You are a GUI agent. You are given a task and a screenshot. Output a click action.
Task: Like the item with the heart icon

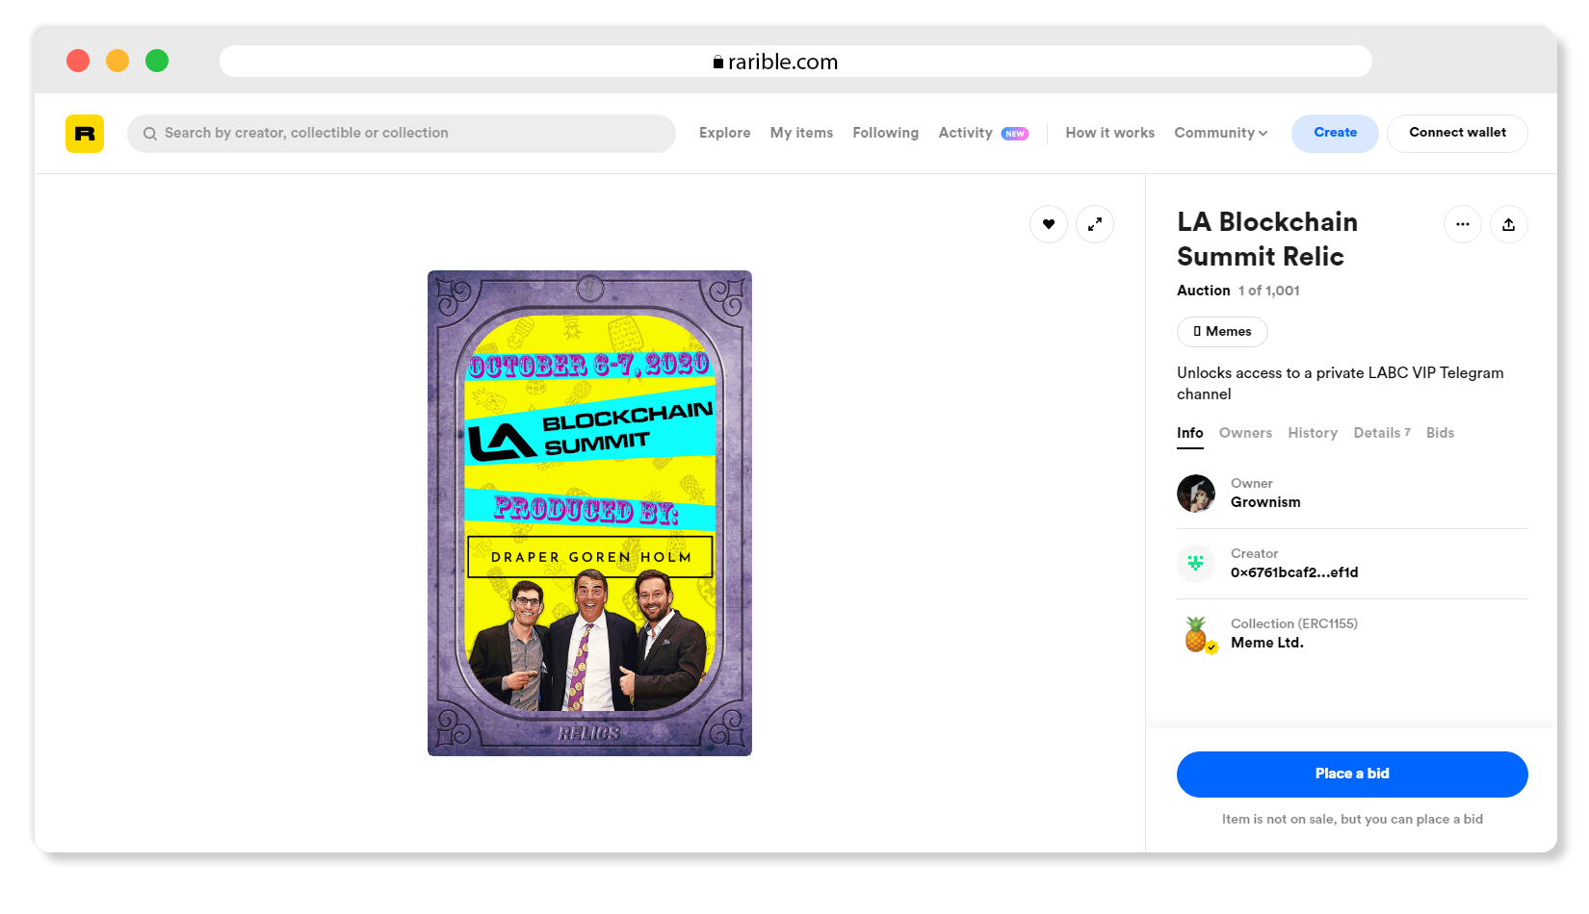[1049, 224]
